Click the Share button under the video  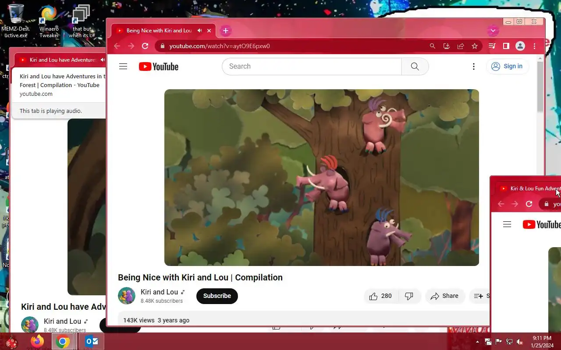(x=444, y=296)
